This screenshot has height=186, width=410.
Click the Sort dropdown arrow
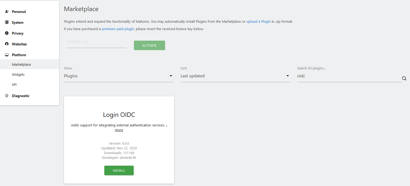(x=288, y=76)
